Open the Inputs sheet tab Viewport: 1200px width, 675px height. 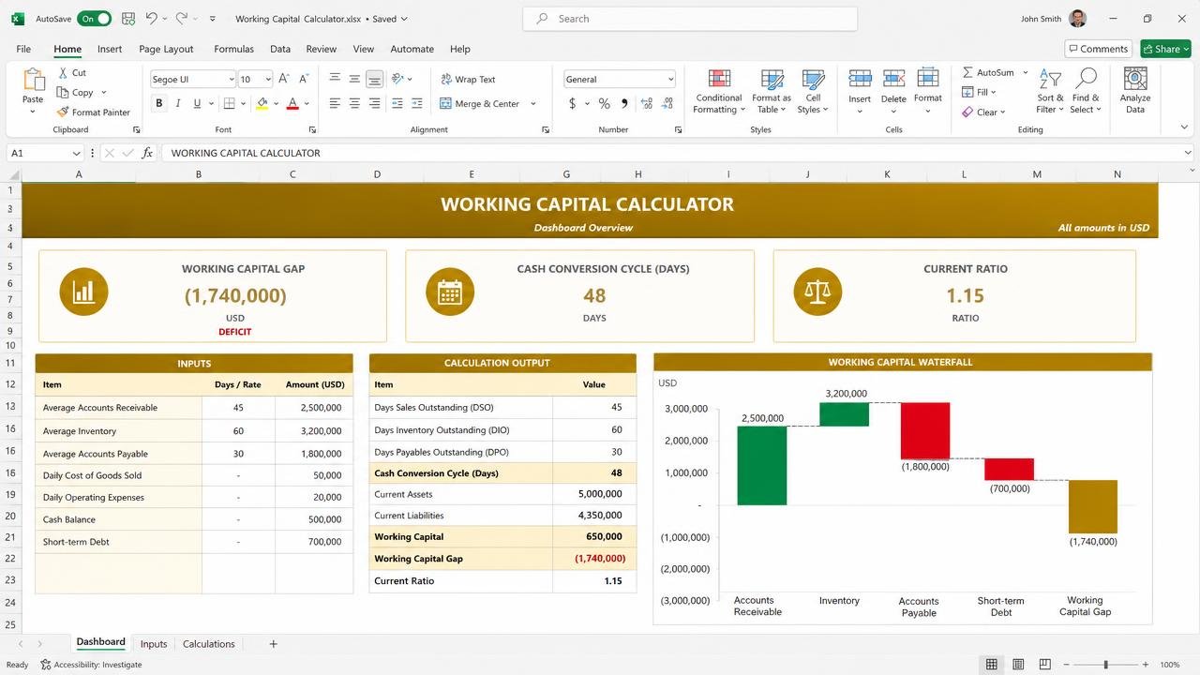[x=154, y=644]
